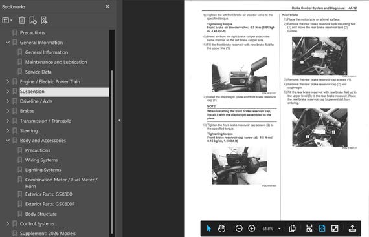Zoom in with the plus button
369x237 pixels.
click(x=252, y=229)
